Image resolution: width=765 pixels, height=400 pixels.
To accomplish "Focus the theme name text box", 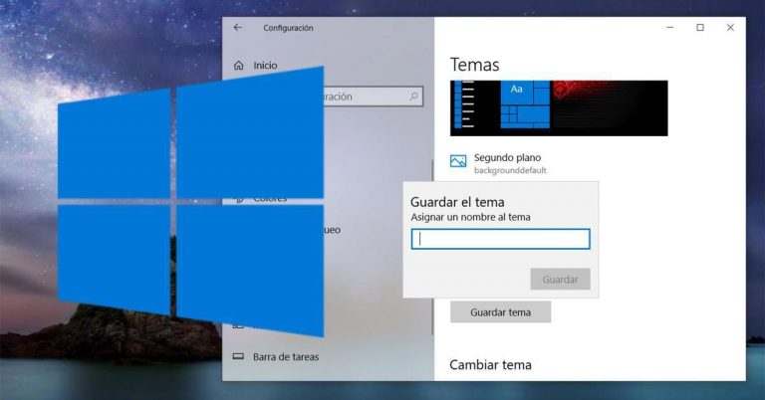I will click(501, 239).
